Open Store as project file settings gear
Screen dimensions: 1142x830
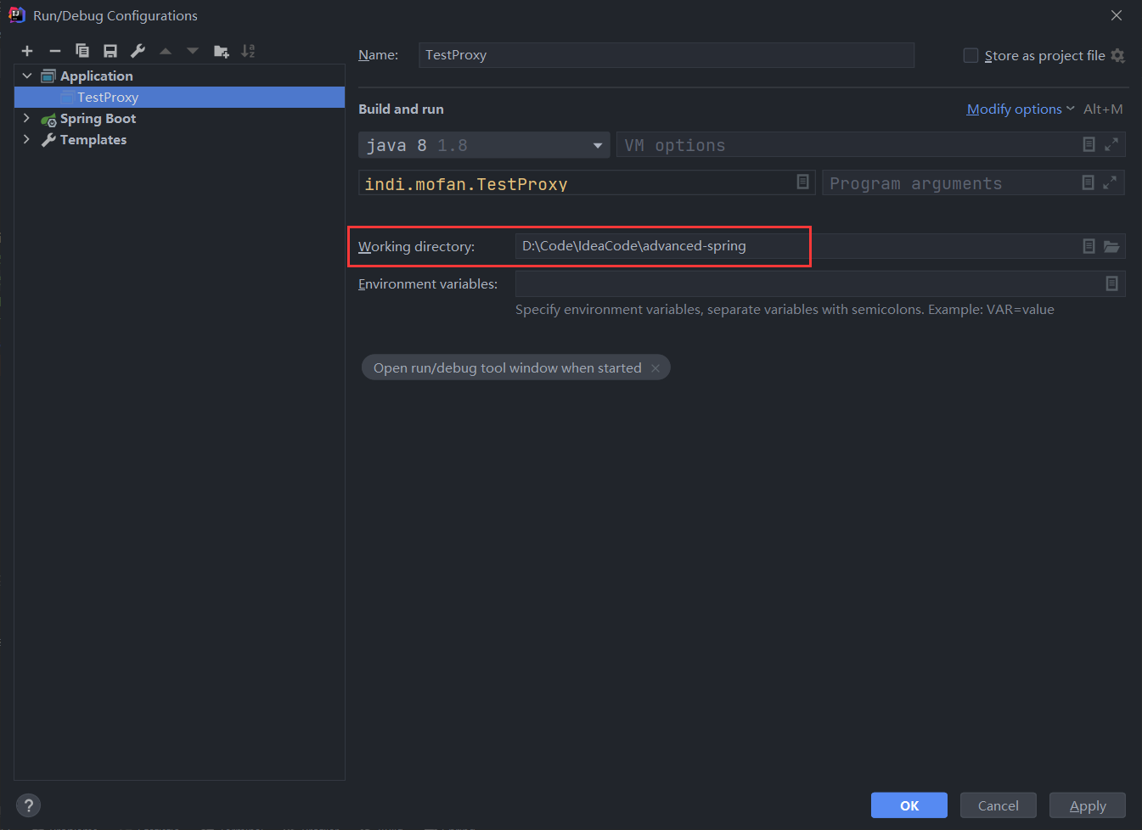[x=1117, y=55]
